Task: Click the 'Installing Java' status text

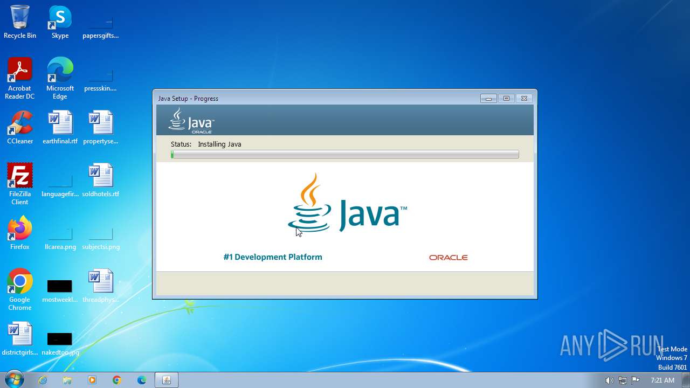Action: 219,144
